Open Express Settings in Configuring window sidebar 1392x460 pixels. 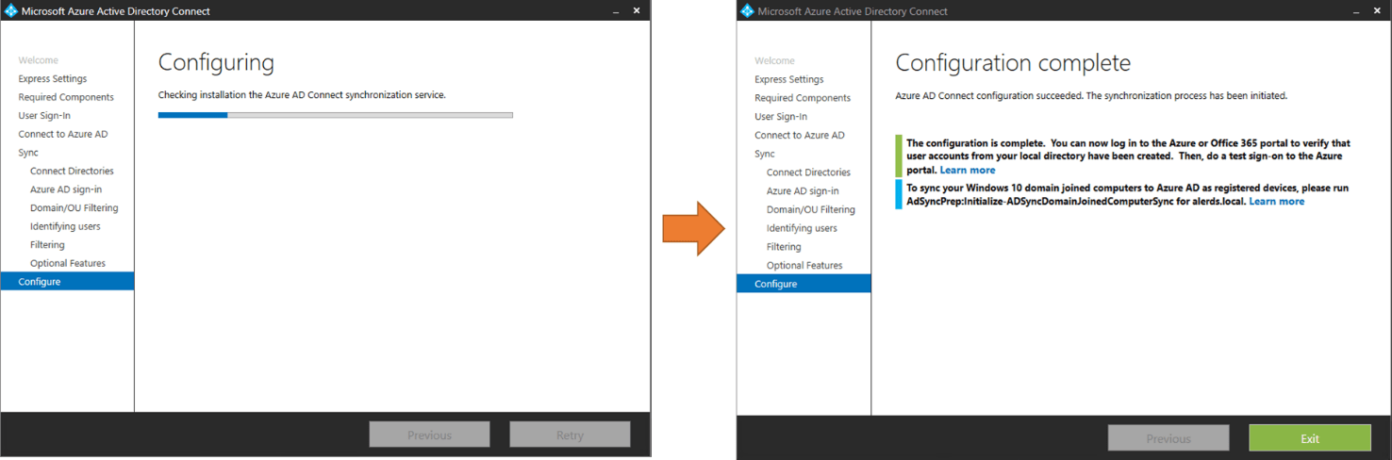(53, 79)
